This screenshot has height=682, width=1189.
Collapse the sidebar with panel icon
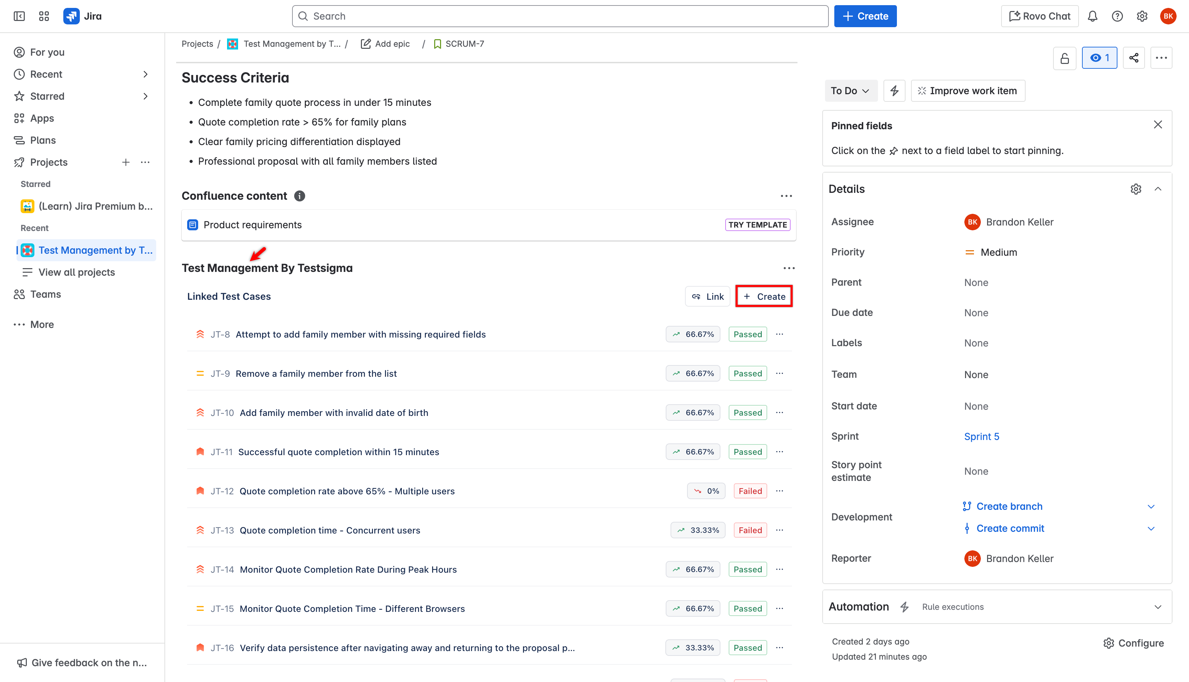click(19, 16)
